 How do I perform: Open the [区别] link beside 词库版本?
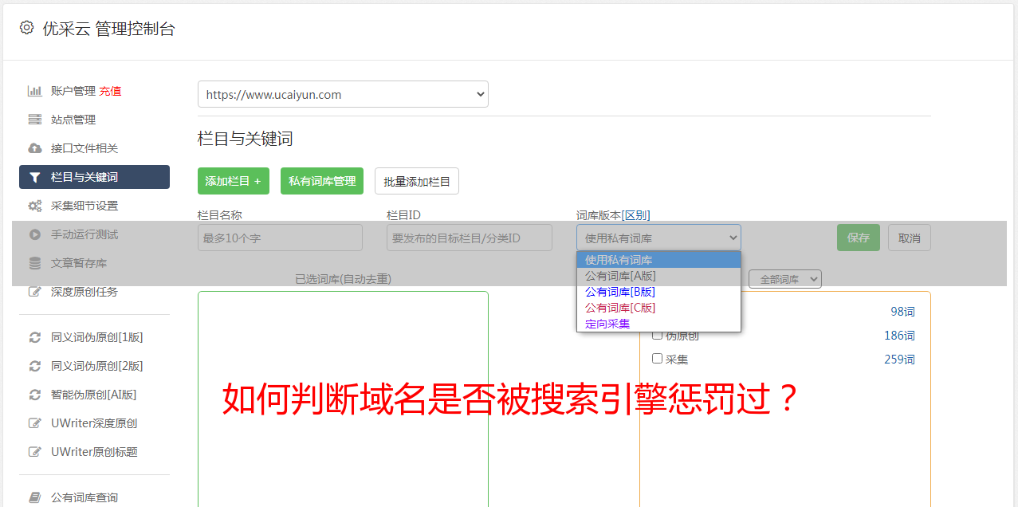coord(636,215)
